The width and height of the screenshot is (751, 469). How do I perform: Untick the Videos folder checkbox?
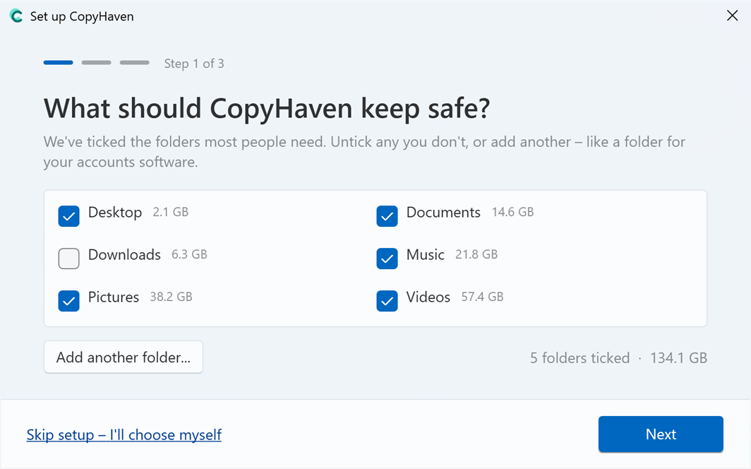click(387, 301)
